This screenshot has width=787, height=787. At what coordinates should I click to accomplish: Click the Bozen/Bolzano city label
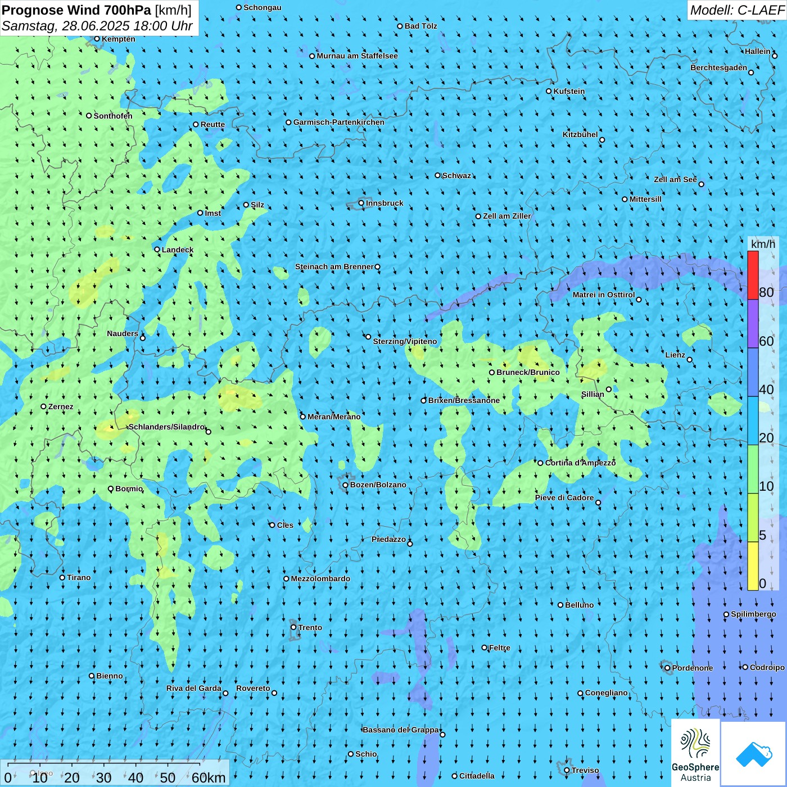click(378, 485)
